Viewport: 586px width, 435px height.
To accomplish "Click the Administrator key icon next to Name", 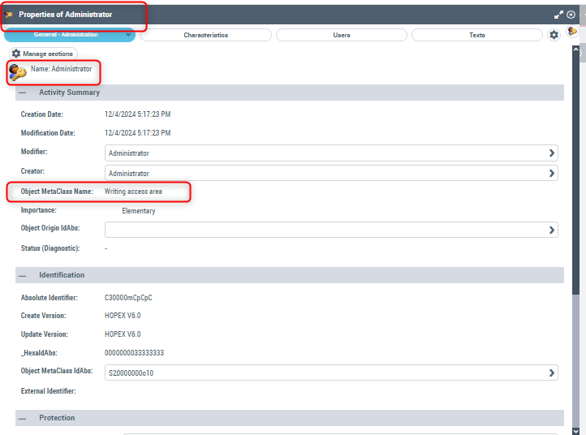I will [x=18, y=72].
